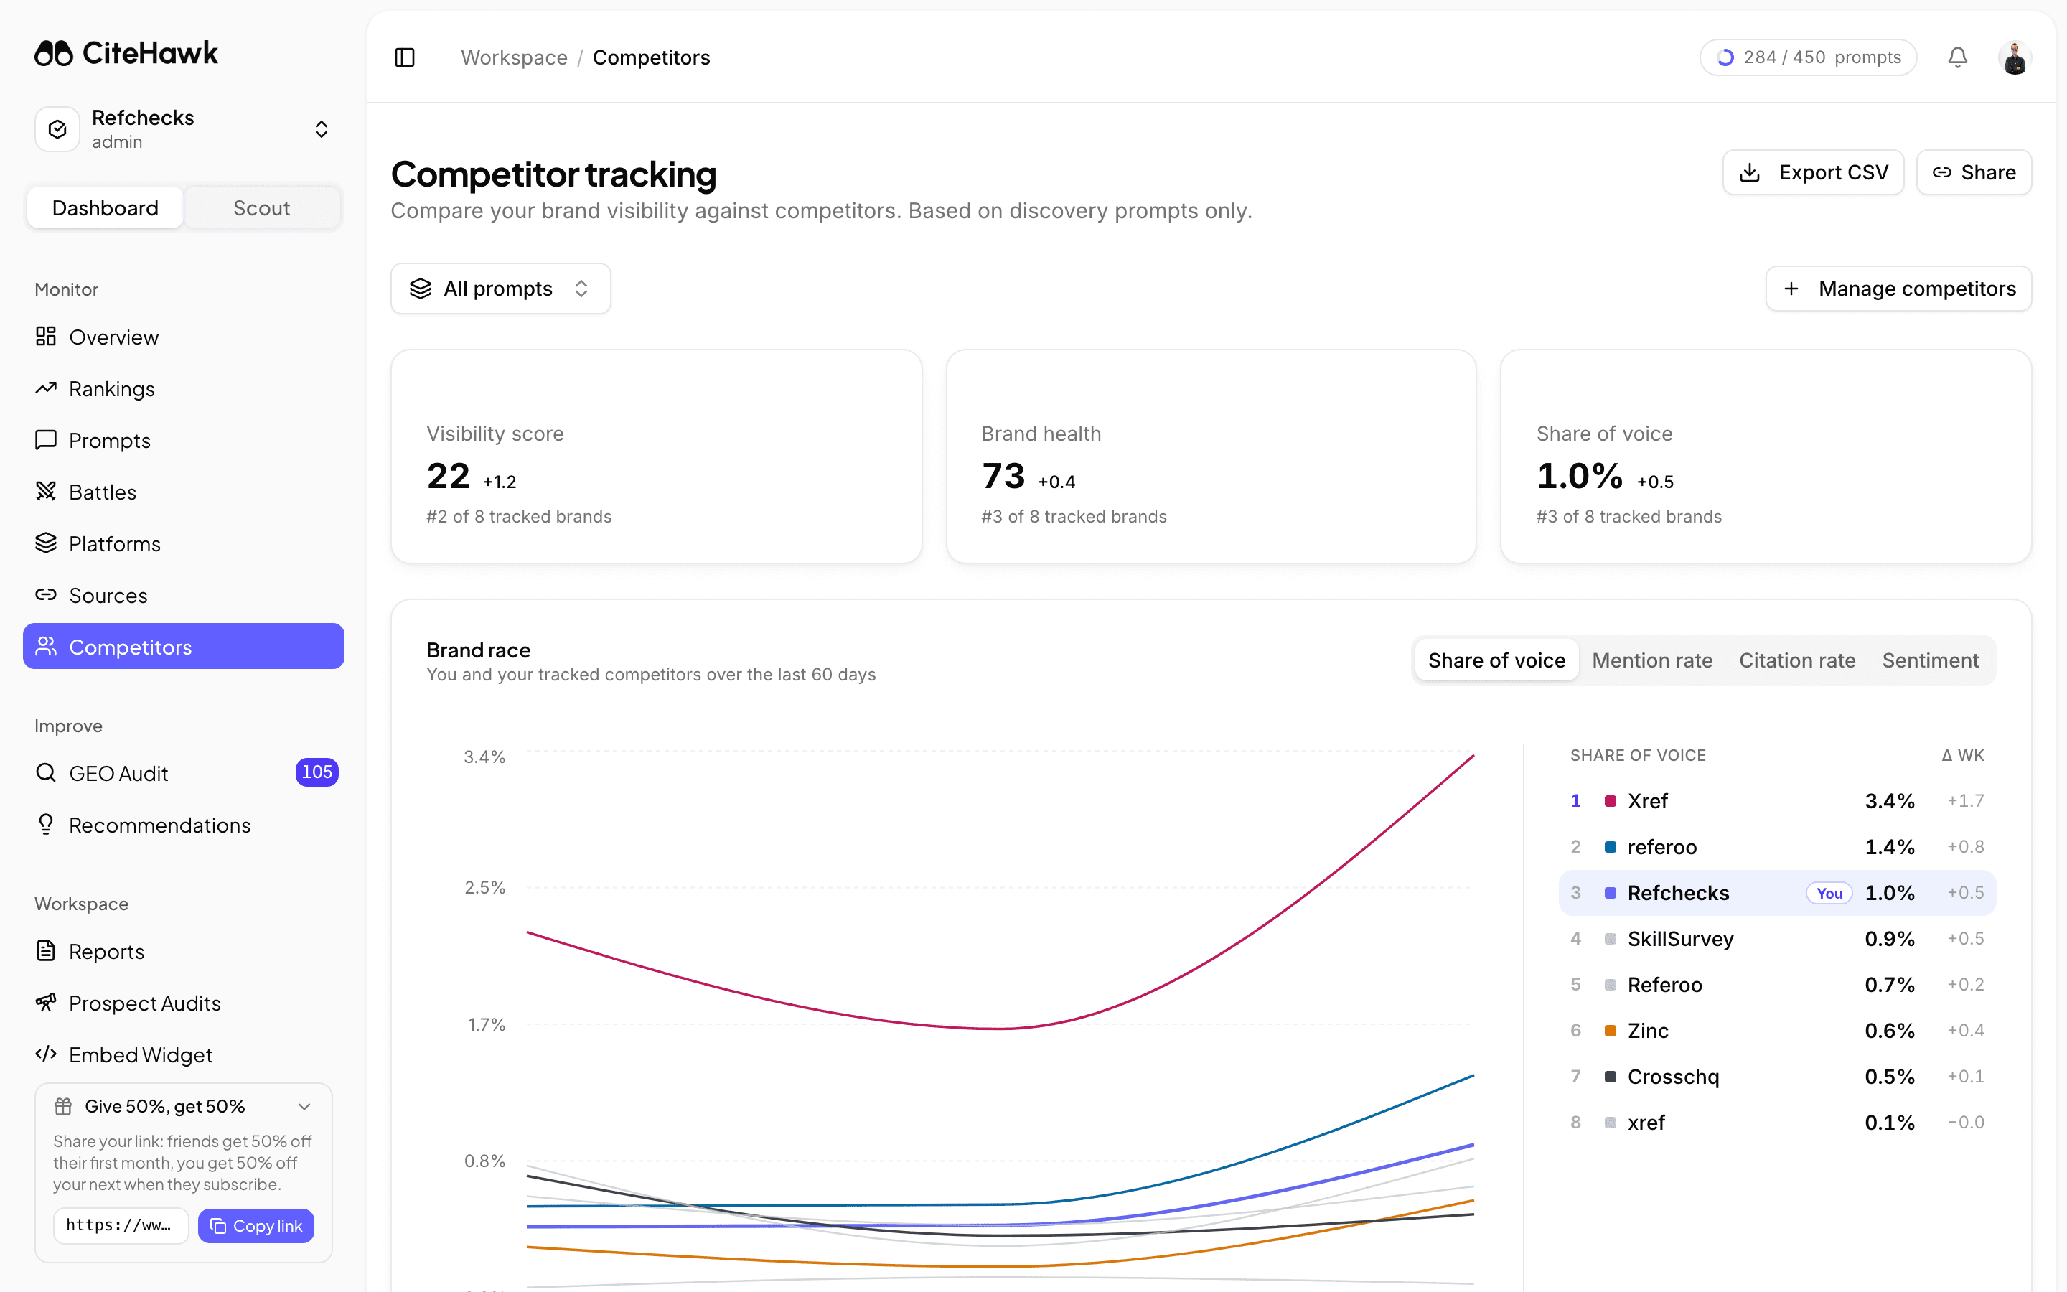Select the Citation rate tab
Viewport: 2067px width, 1292px height.
(x=1797, y=660)
